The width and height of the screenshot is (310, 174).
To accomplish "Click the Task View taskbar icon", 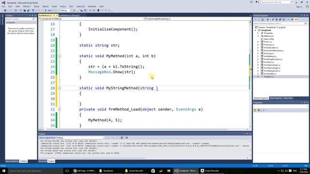I will click(67, 171).
